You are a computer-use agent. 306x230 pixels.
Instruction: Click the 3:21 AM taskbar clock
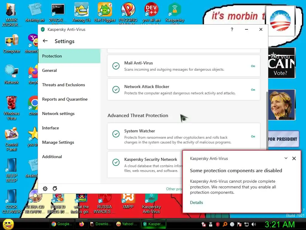tap(280, 224)
